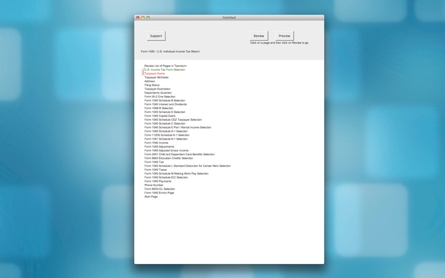Click the green zoom window button
445x278 pixels.
[148, 18]
